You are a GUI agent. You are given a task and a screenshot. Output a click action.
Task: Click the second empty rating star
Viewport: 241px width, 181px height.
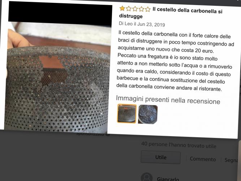(x=135, y=9)
